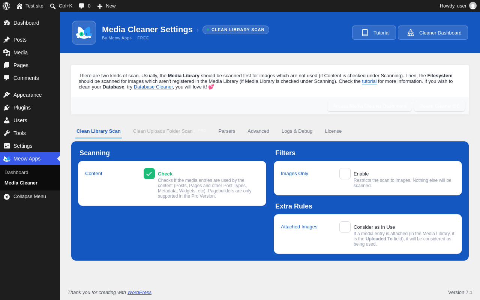Click the Media Cleaner cat logo
The height and width of the screenshot is (300, 480).
[84, 33]
